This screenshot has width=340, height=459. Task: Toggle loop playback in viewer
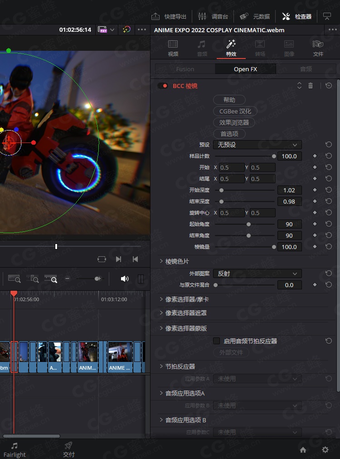102,259
